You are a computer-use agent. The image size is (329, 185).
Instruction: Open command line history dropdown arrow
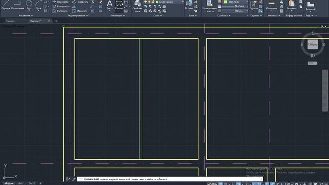point(262,179)
